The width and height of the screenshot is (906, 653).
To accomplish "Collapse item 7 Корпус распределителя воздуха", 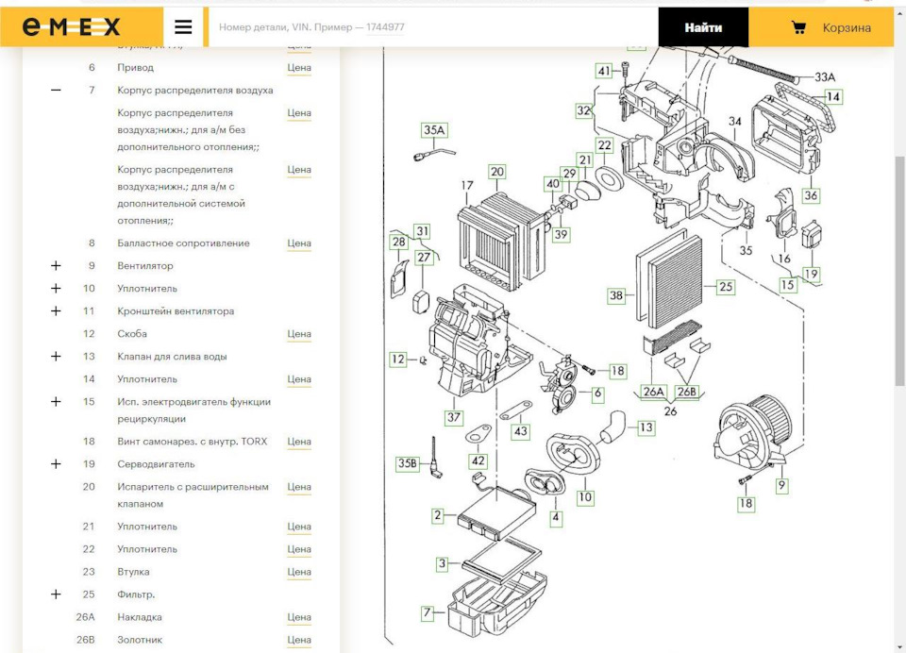I will click(56, 91).
